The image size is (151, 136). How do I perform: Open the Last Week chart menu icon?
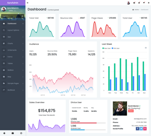[x=146, y=48]
